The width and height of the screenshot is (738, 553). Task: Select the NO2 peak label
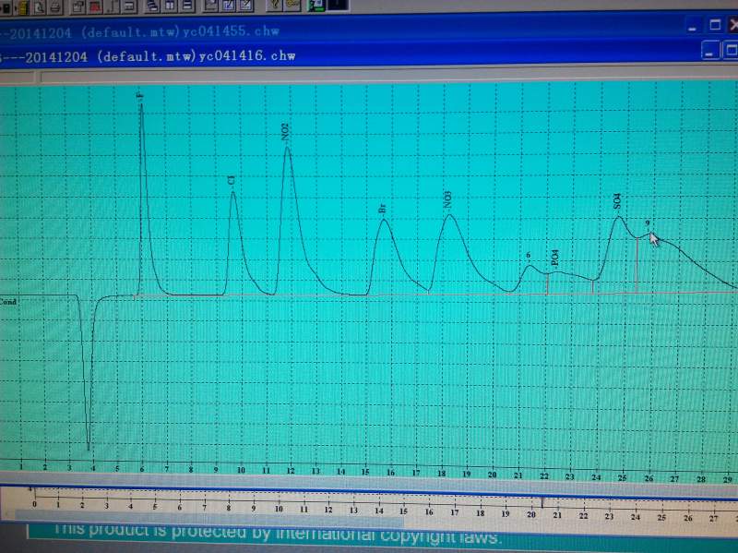285,132
